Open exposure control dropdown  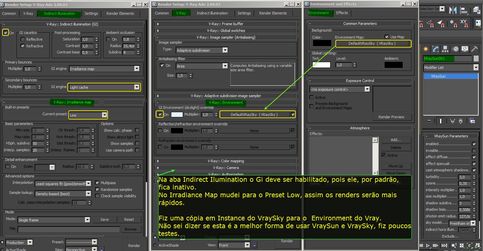[340, 89]
